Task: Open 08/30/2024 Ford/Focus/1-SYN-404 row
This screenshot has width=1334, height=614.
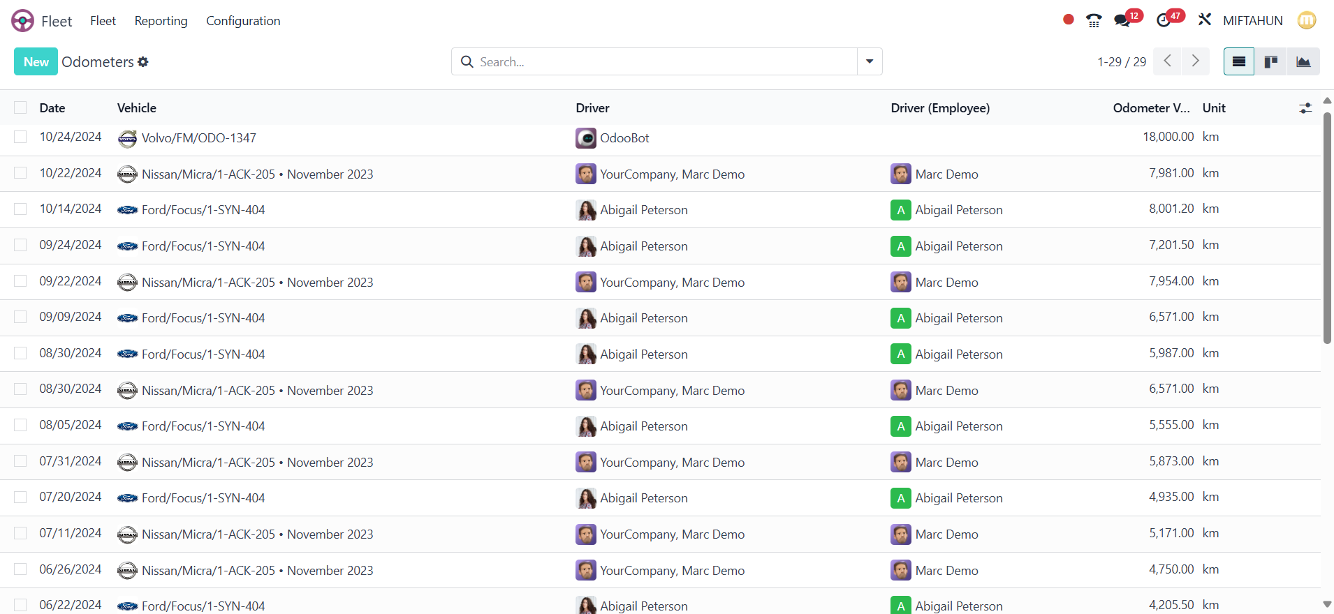Action: 660,354
